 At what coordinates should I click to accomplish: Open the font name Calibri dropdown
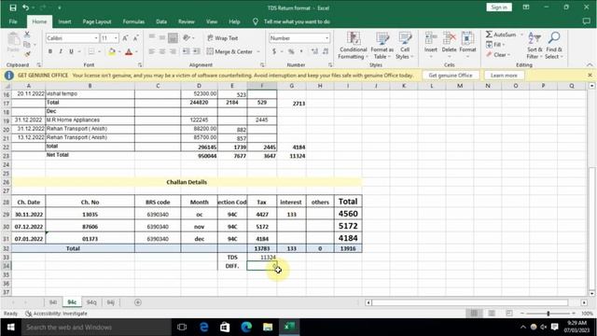point(96,38)
